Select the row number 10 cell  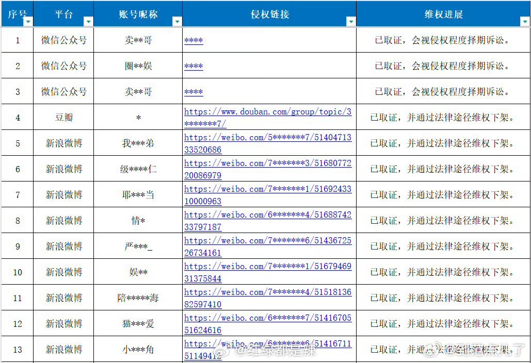[17, 272]
